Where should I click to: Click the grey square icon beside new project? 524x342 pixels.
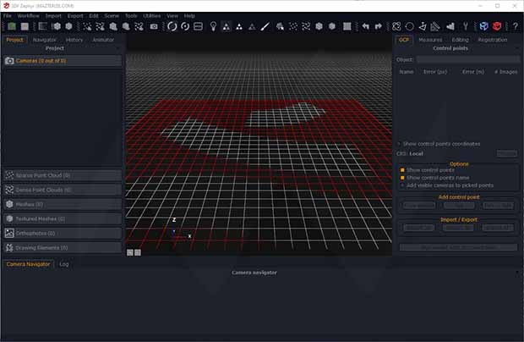[25, 26]
